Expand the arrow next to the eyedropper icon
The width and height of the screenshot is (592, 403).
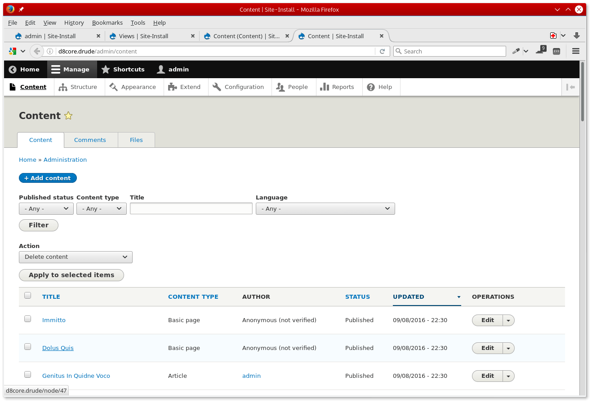click(x=526, y=51)
